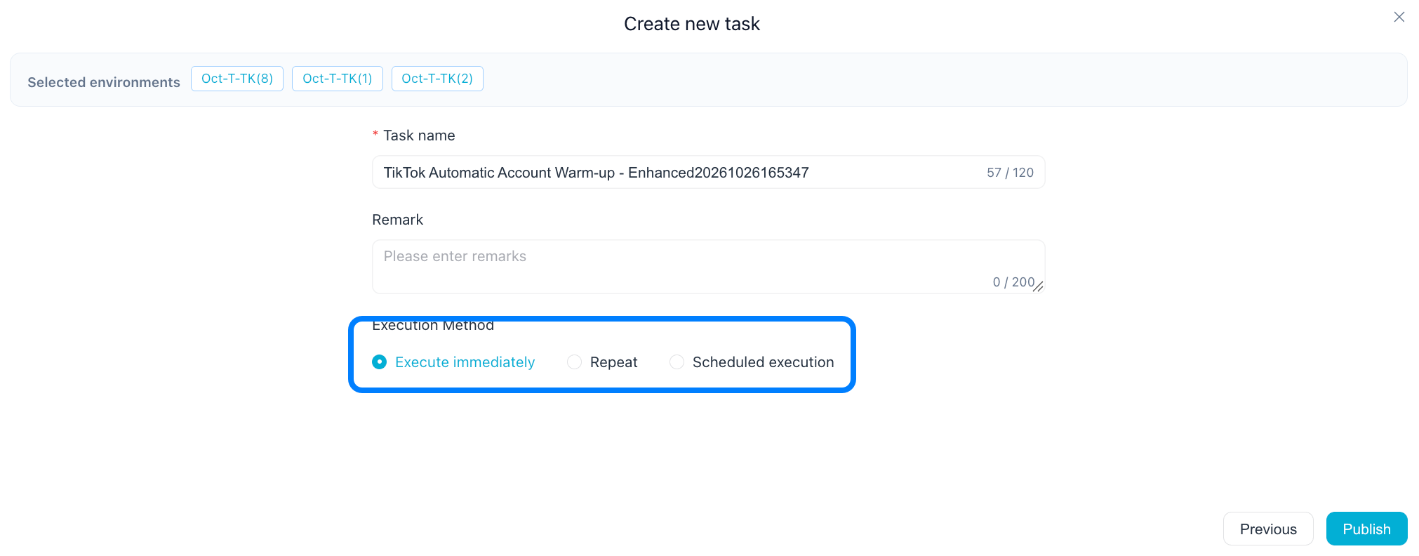
Task: Go back with the Previous button
Action: click(1268, 529)
